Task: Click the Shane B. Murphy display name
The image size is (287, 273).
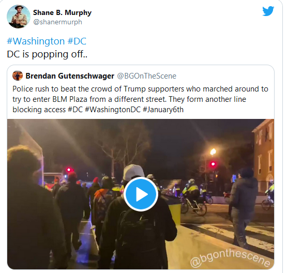Action: click(x=62, y=12)
